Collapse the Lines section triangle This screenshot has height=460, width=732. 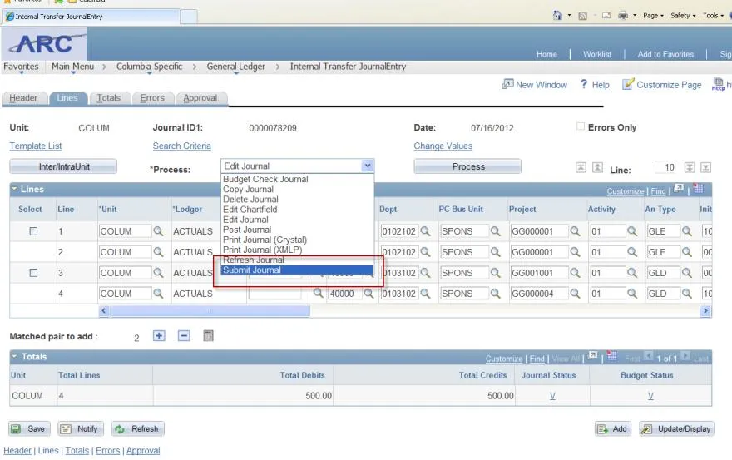click(x=14, y=189)
